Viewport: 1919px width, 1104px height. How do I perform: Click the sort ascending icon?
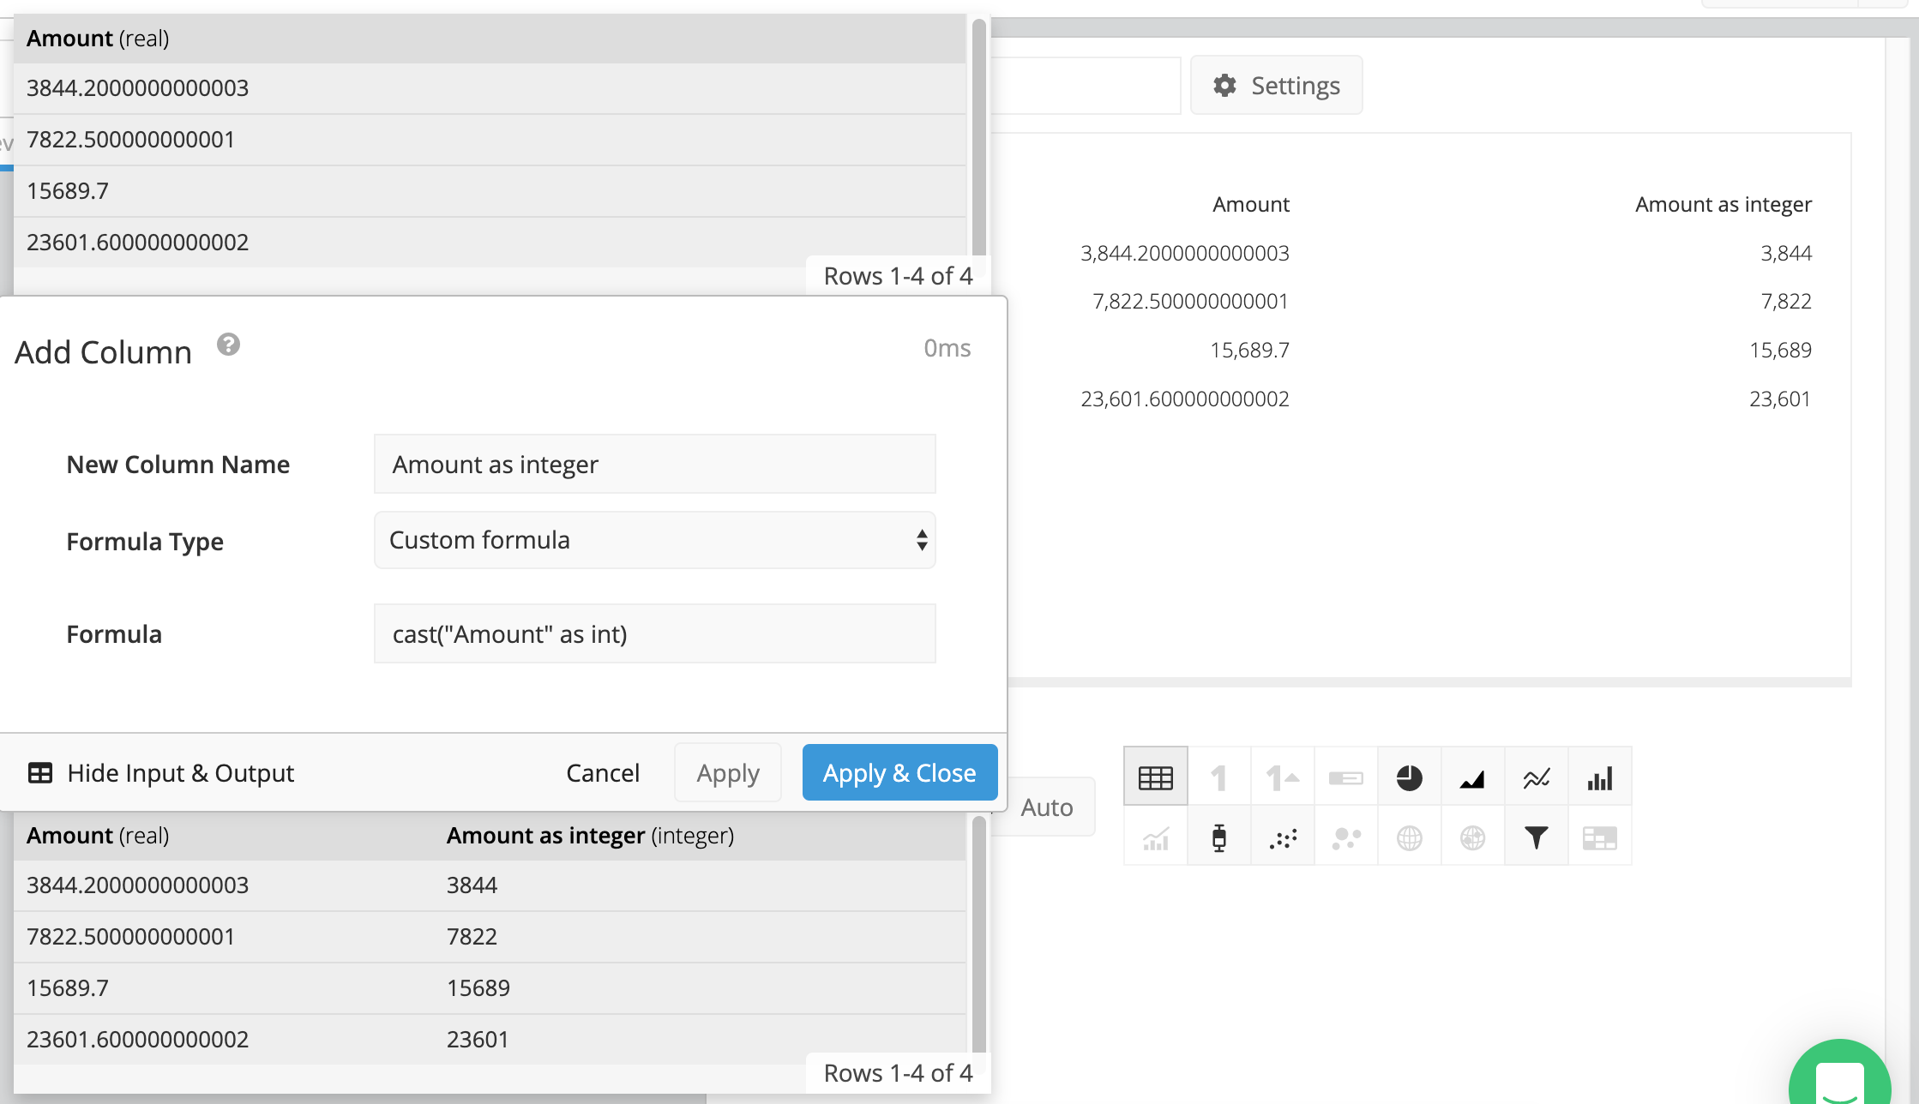tap(1281, 777)
